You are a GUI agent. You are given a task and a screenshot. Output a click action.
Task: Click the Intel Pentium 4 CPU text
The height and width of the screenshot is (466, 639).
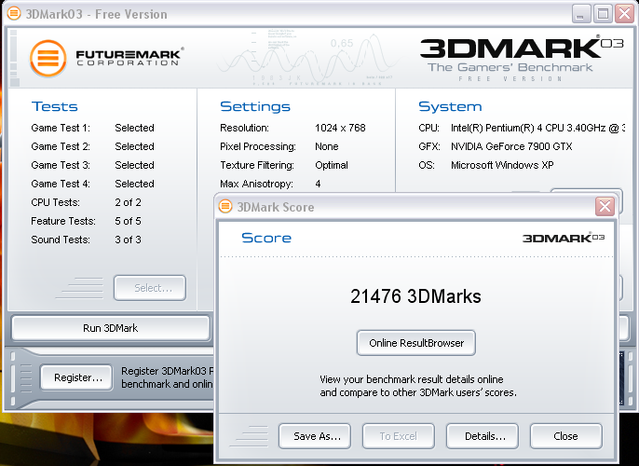tap(538, 128)
